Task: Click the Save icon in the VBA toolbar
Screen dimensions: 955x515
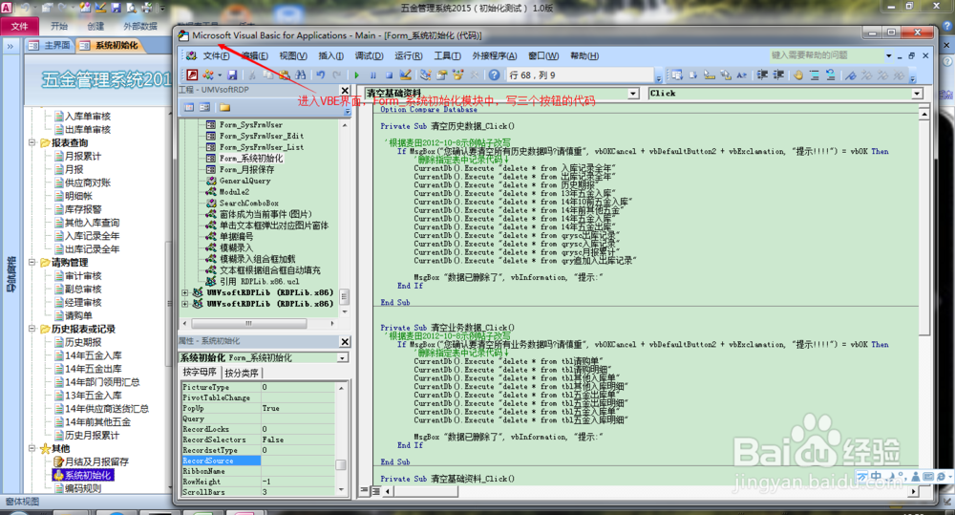Action: (232, 75)
